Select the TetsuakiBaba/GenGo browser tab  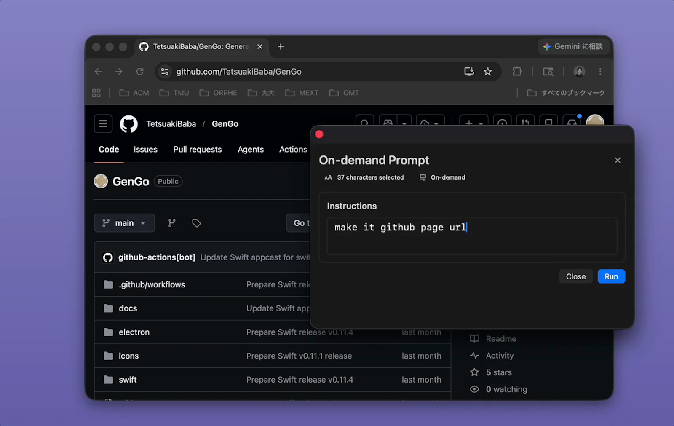(x=201, y=46)
